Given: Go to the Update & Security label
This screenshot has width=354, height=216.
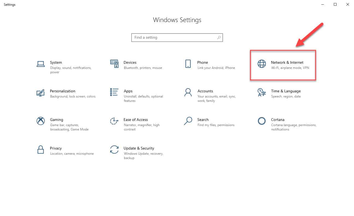Looking at the screenshot, I should click(x=139, y=148).
